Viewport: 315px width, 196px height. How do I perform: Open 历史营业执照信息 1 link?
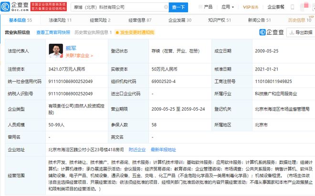pos(93,32)
